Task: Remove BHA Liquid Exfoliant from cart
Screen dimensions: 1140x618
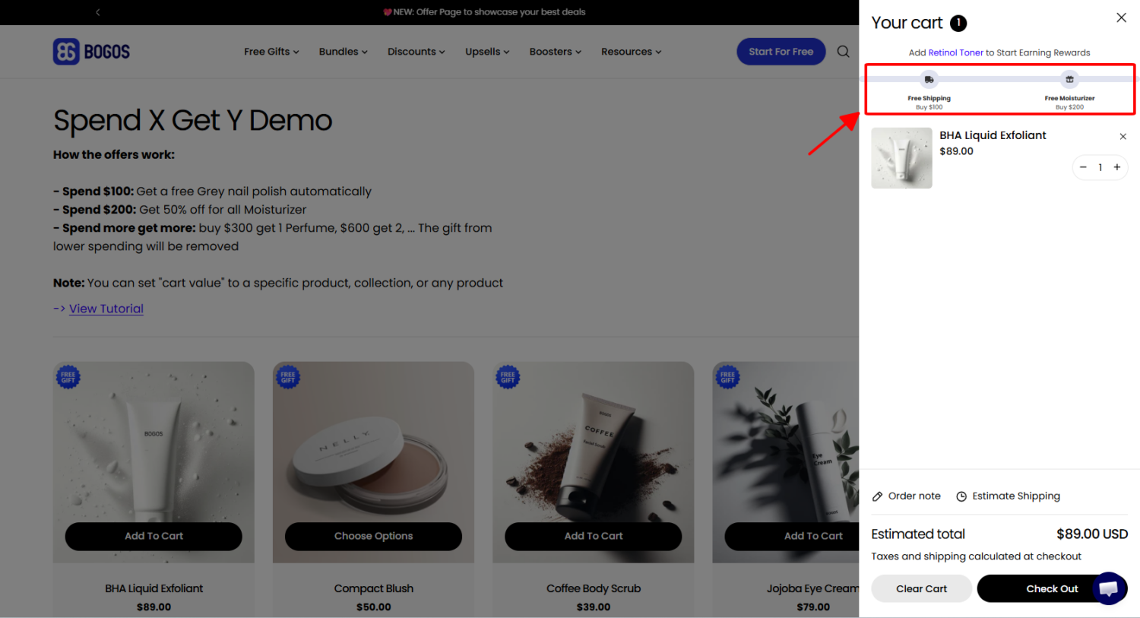Action: 1123,137
